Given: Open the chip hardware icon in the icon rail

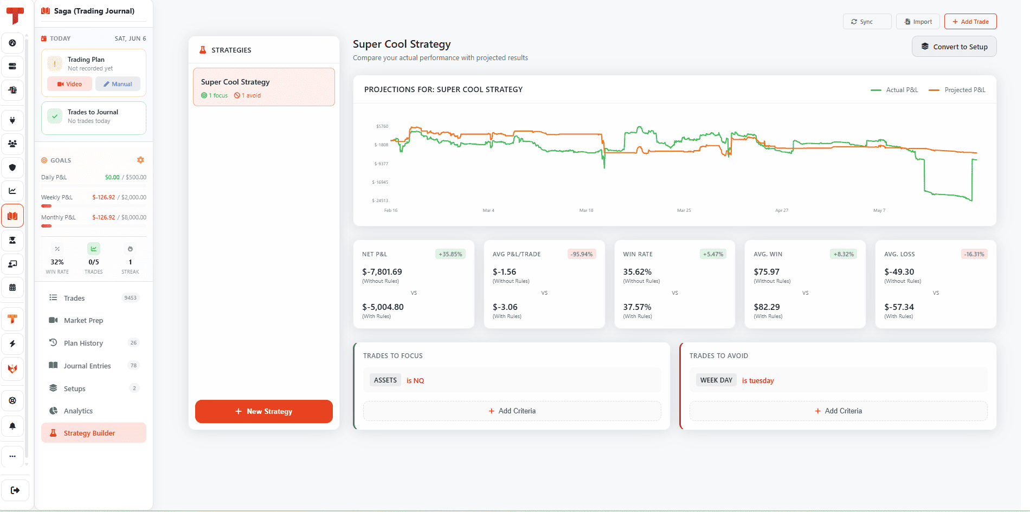Looking at the screenshot, I should pos(12,90).
